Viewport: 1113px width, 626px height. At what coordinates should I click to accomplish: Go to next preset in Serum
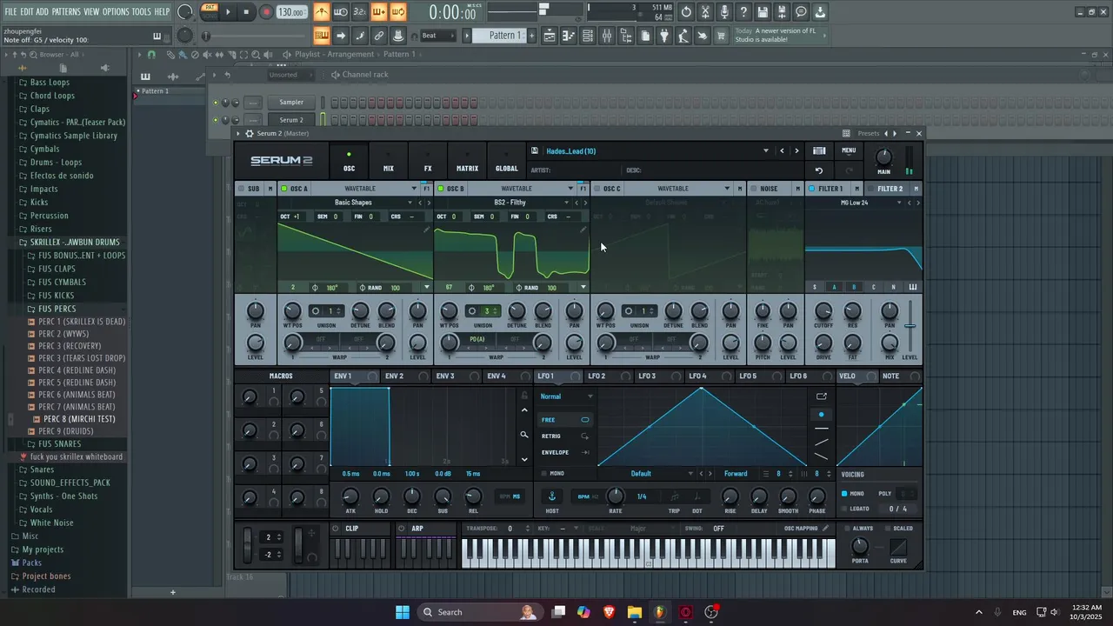click(x=796, y=150)
